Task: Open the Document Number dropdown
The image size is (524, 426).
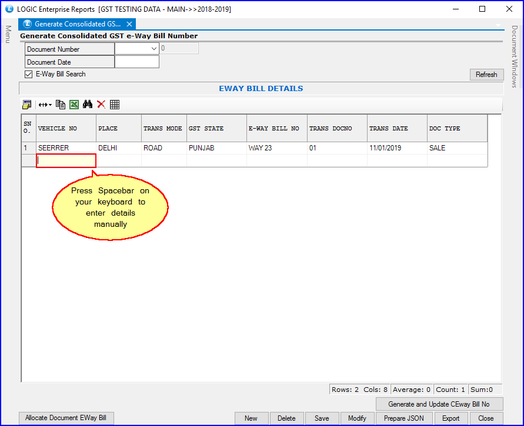Action: click(x=153, y=49)
